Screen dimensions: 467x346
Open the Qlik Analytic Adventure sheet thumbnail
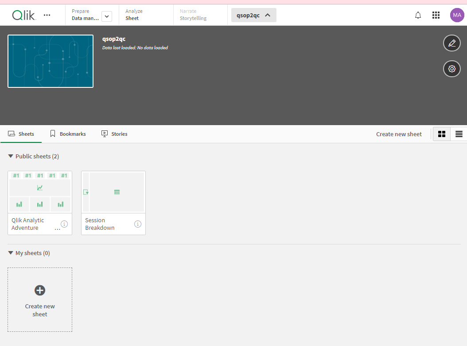pyautogui.click(x=40, y=192)
